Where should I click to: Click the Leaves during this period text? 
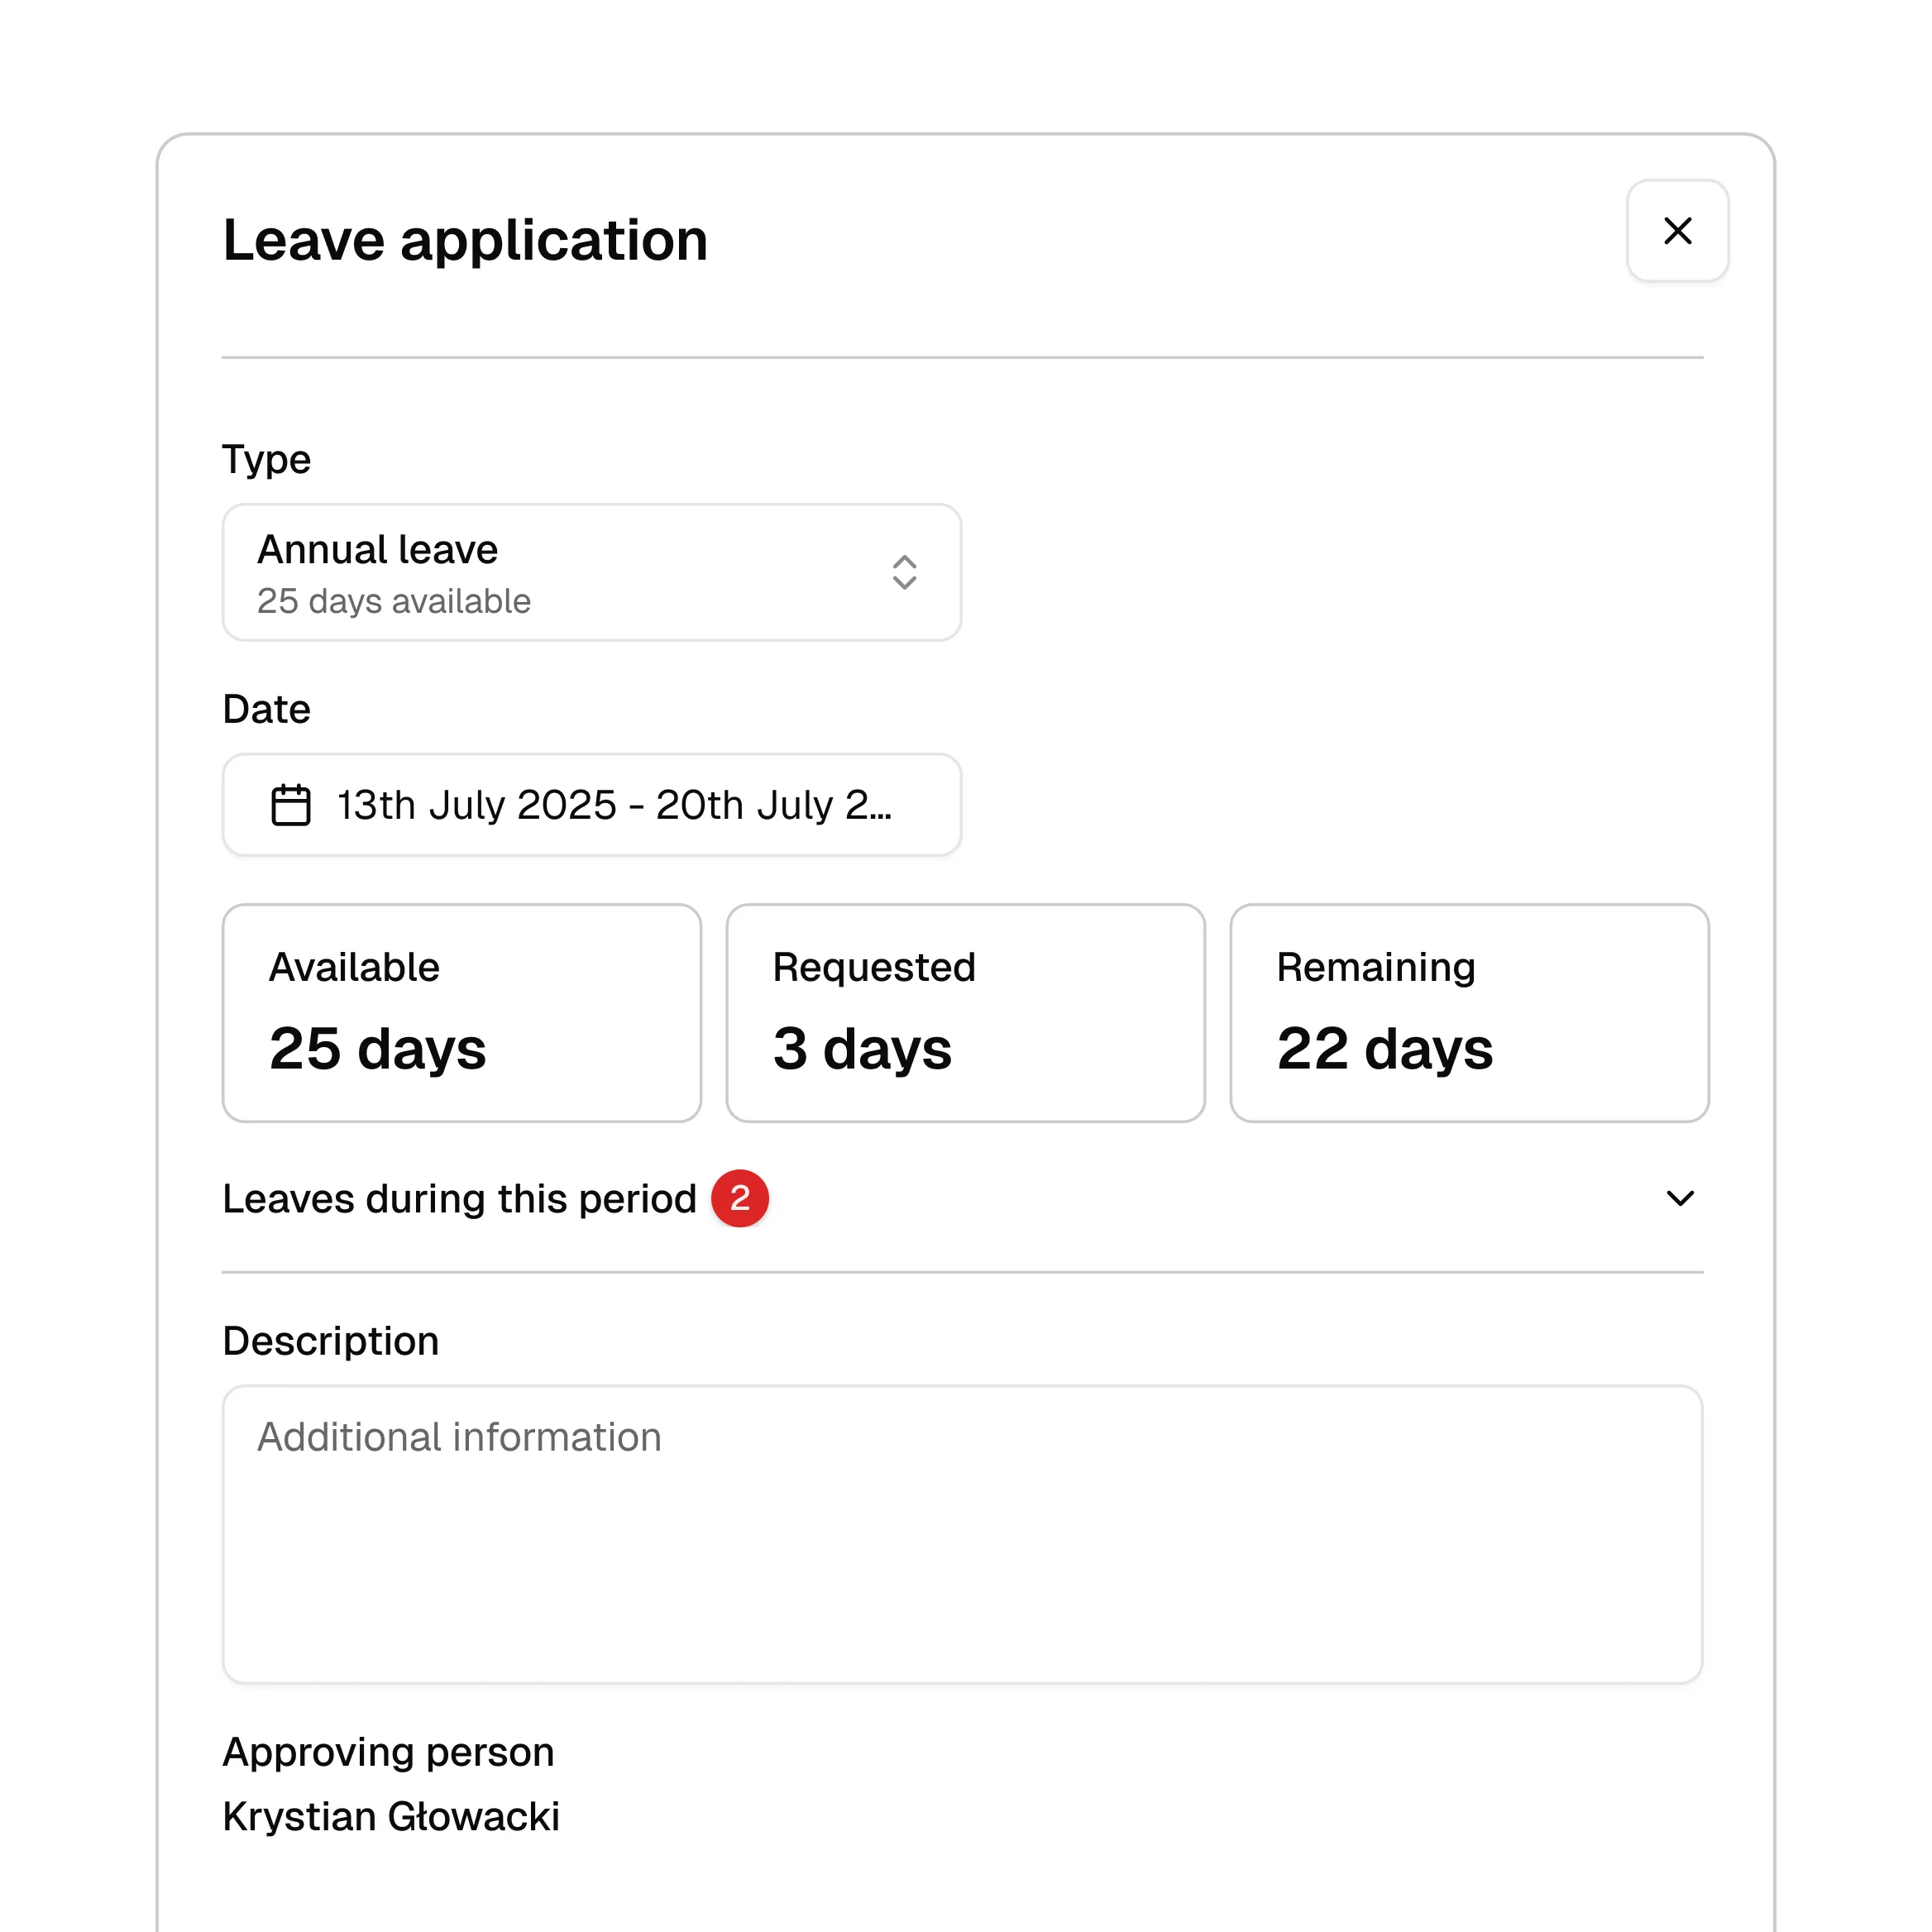point(460,1198)
